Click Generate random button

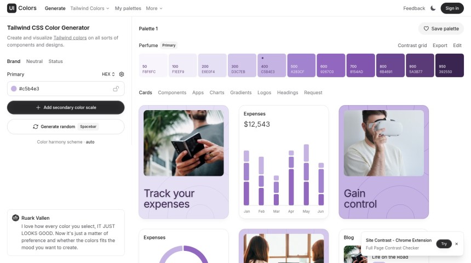coord(66,127)
